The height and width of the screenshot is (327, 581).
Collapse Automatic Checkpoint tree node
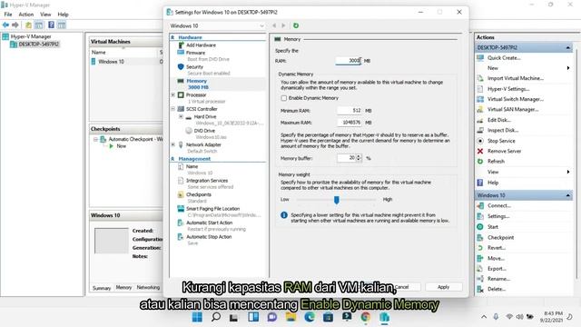[x=95, y=139]
